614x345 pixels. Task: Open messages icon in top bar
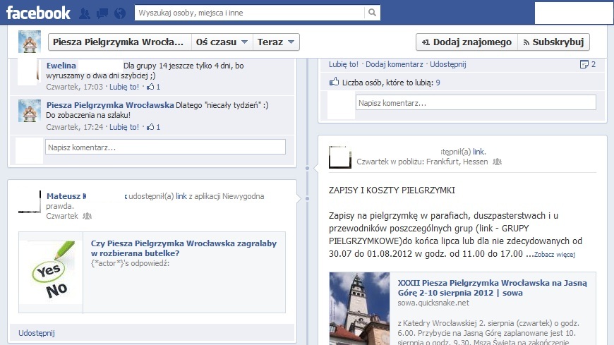tap(102, 13)
